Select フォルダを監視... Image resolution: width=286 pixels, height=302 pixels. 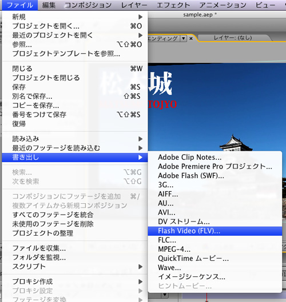[x=75, y=257]
